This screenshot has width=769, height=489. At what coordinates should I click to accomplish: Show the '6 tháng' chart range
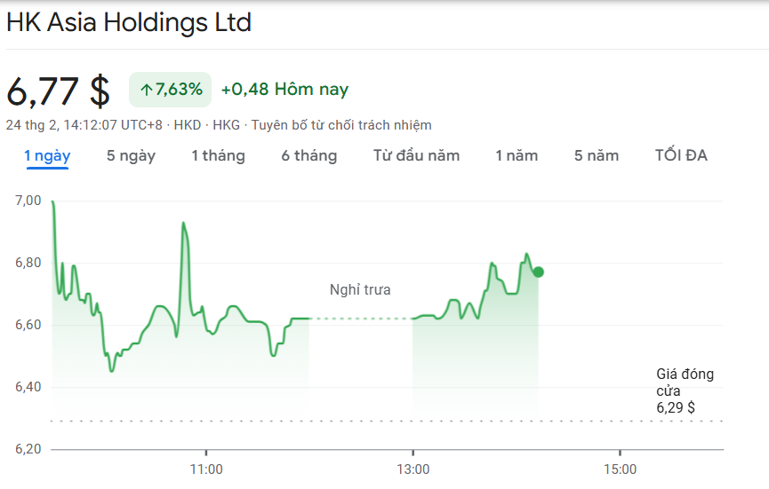(x=309, y=155)
